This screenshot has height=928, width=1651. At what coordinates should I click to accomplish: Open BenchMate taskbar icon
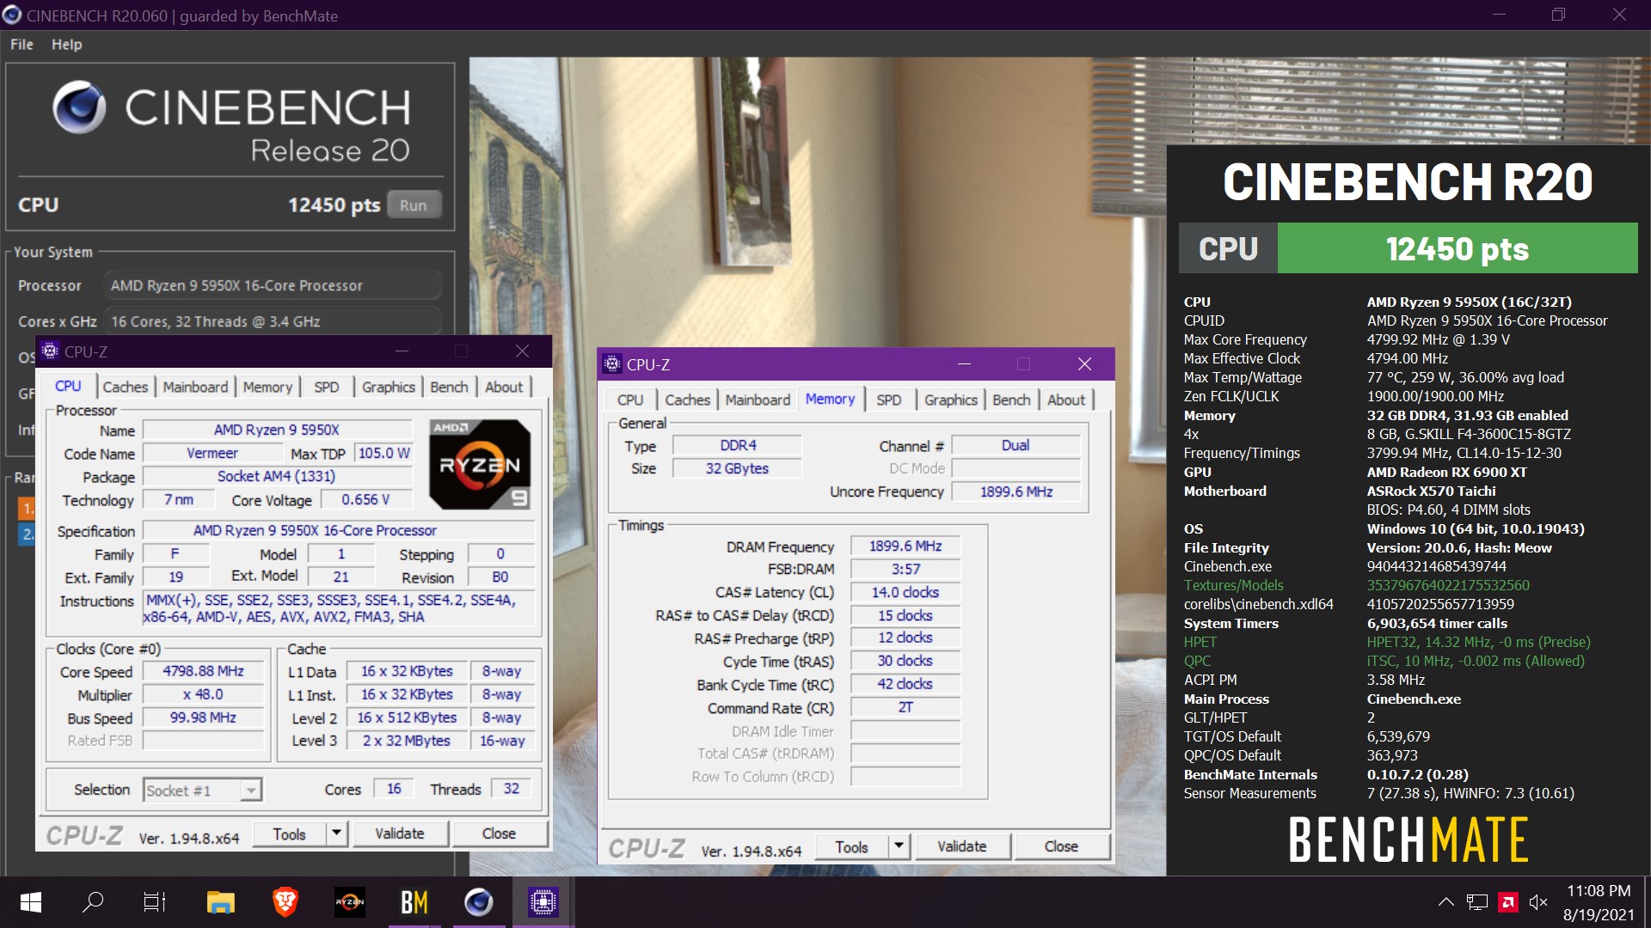click(x=414, y=902)
